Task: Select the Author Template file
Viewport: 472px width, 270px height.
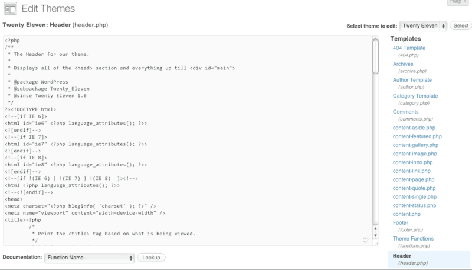Action: (412, 80)
